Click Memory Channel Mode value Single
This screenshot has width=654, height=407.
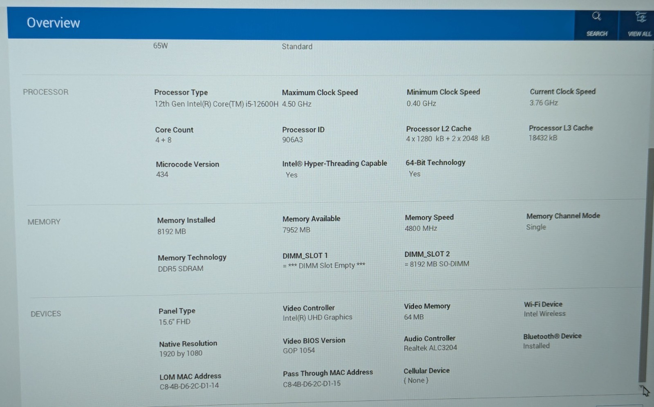point(536,227)
